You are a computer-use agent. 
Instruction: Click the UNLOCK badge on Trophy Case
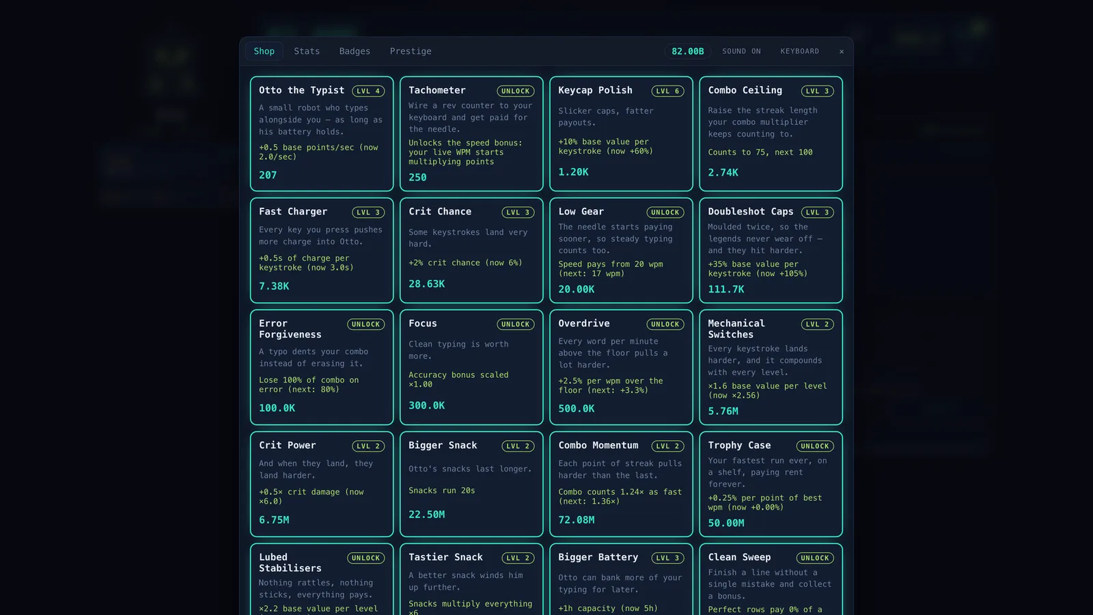click(x=814, y=446)
